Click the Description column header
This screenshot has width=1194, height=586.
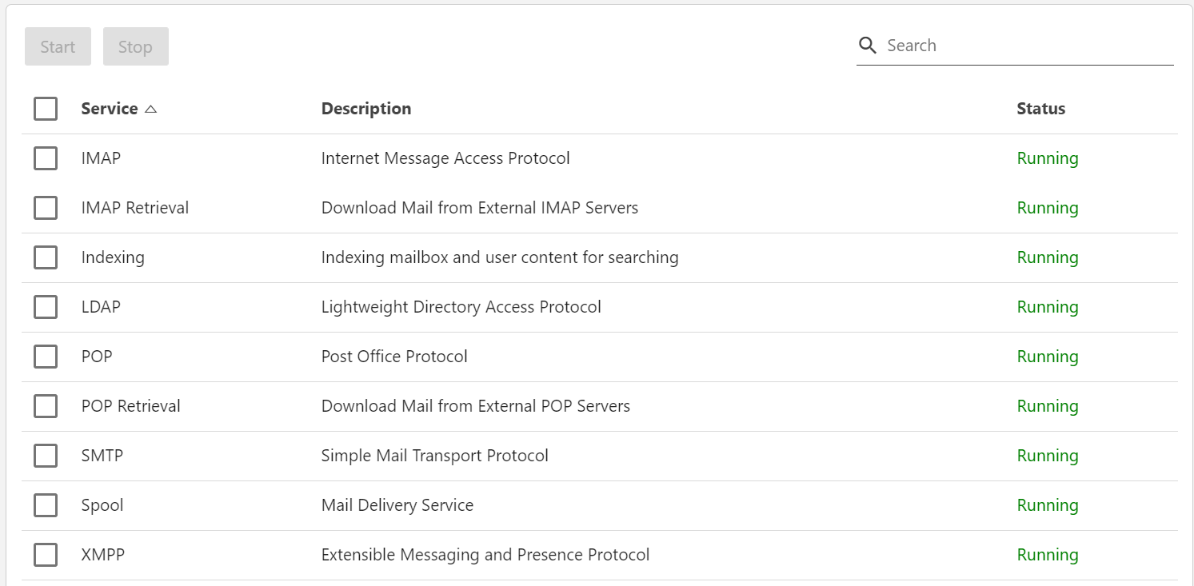366,109
